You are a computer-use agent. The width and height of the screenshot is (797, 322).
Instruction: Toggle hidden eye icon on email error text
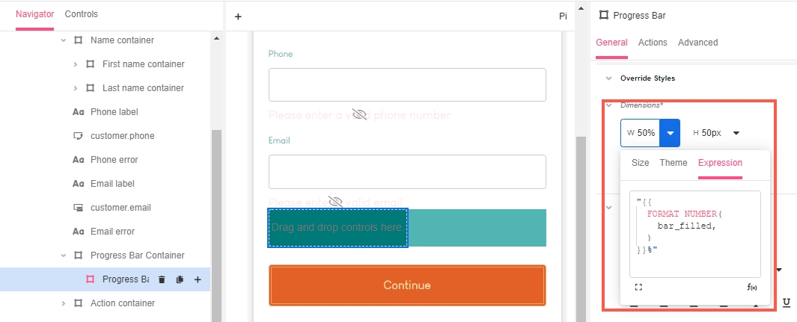point(335,201)
